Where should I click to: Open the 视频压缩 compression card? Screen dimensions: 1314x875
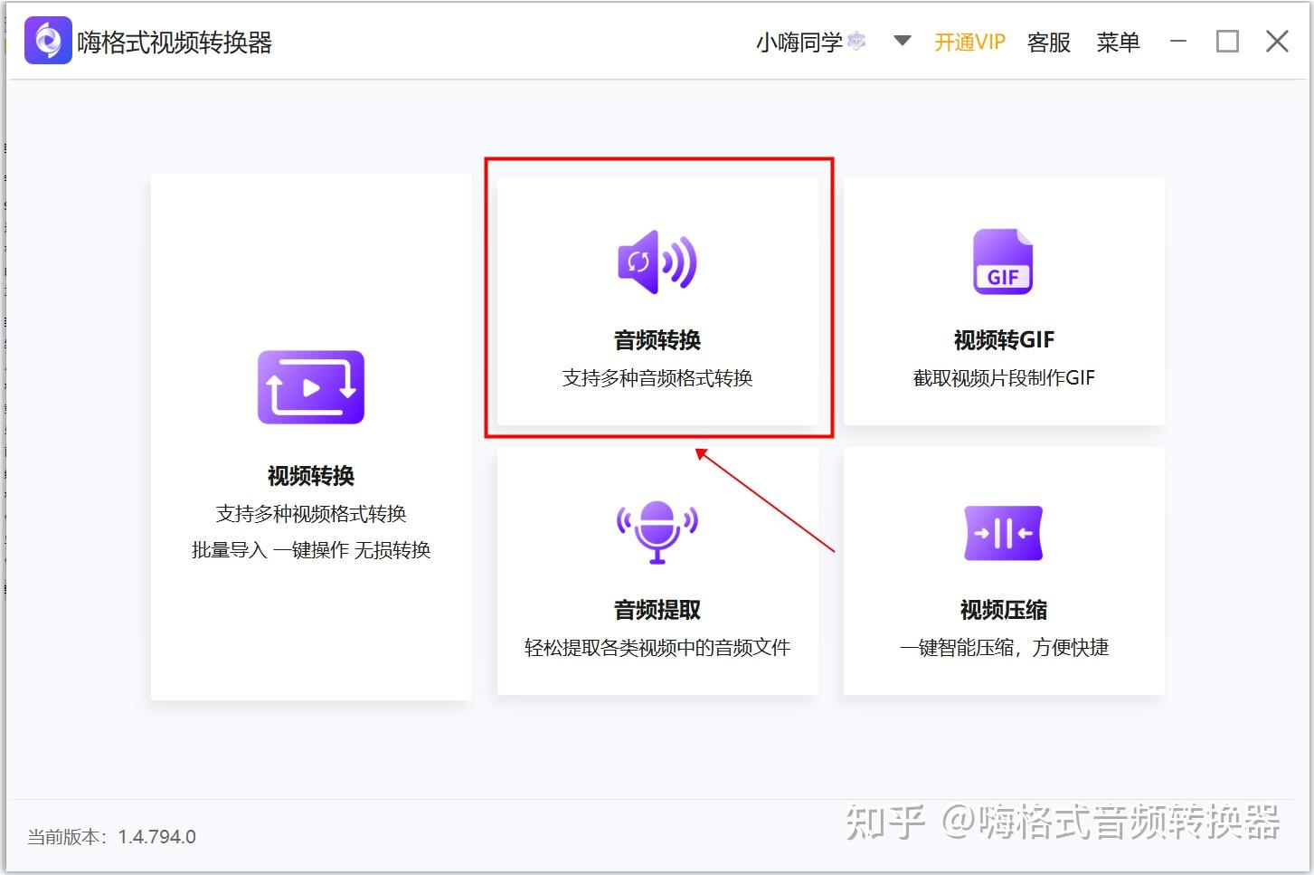point(1002,570)
